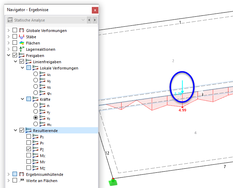Collapse the Kräfte node
Viewport: 233px width, 188px height.
point(23,99)
